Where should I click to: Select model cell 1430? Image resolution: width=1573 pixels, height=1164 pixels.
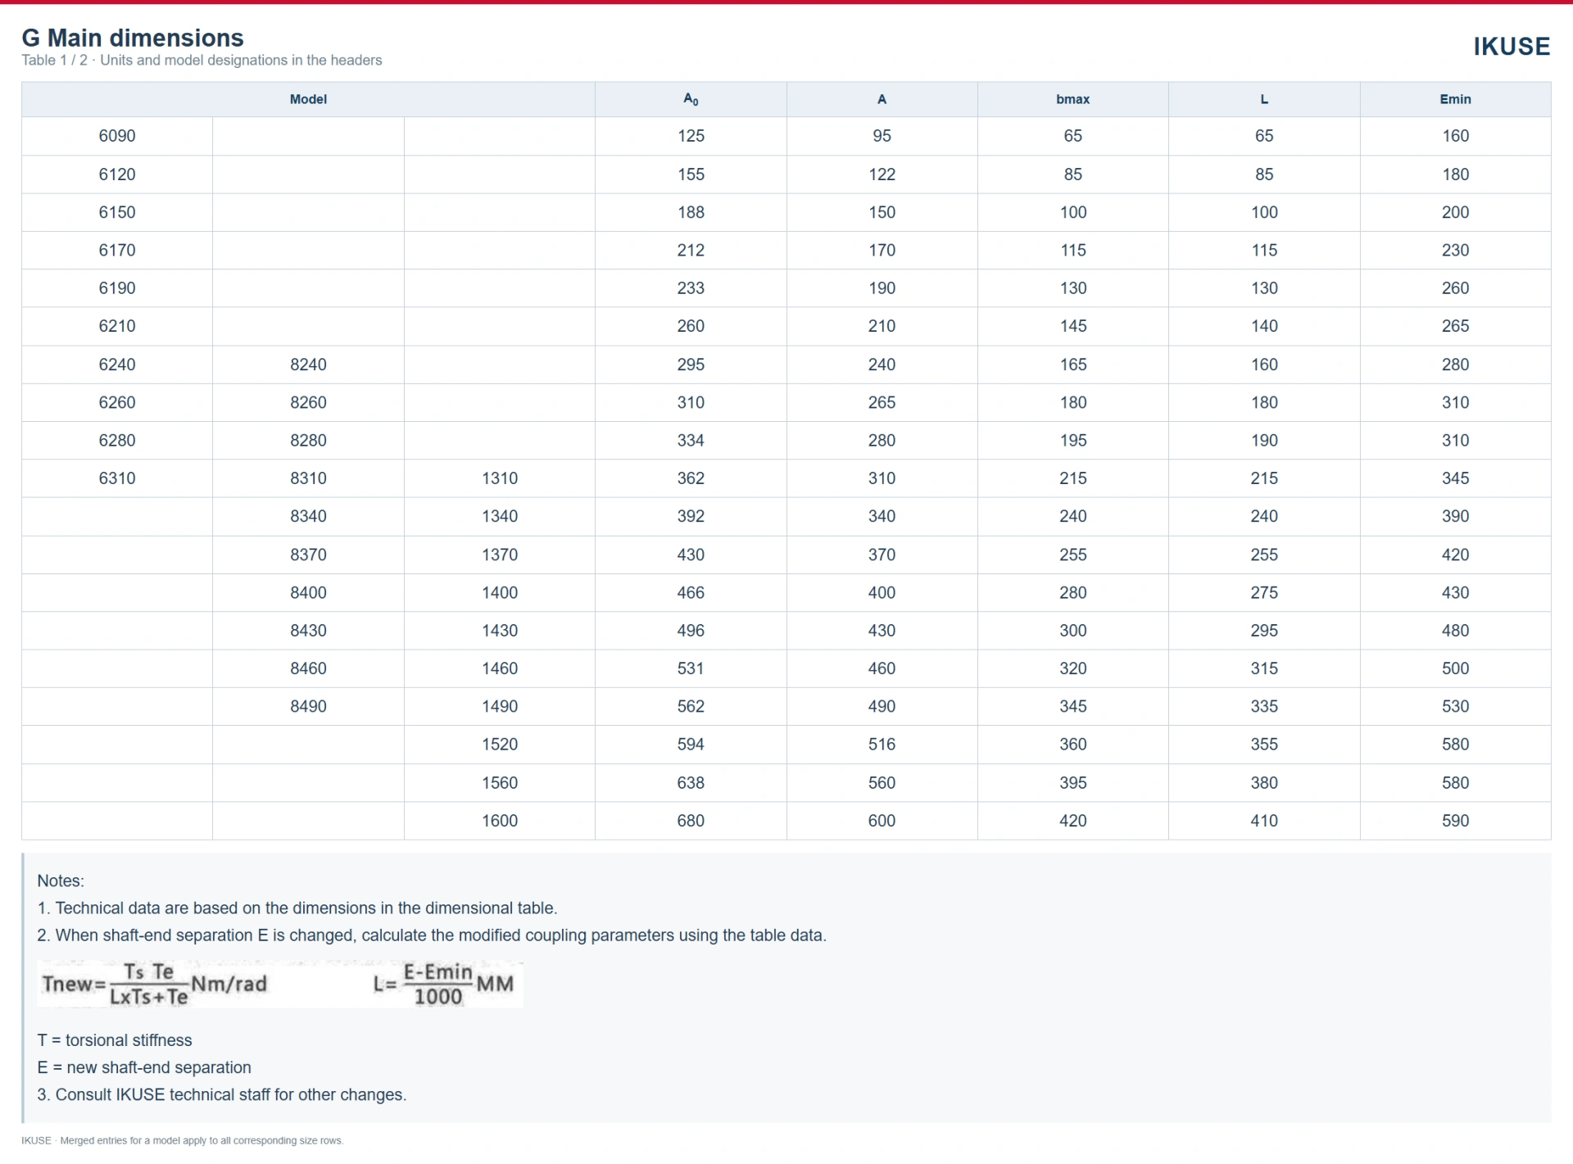point(500,631)
